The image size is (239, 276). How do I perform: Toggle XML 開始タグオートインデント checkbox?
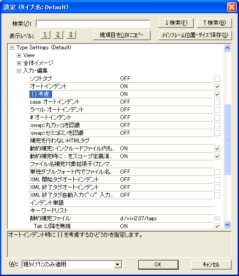point(217,180)
